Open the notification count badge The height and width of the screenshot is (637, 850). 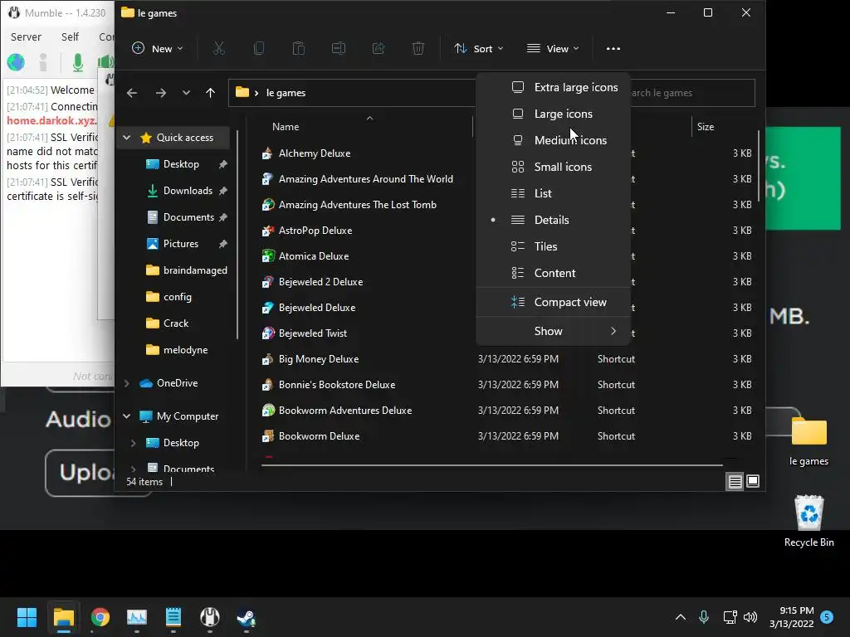[x=827, y=617]
